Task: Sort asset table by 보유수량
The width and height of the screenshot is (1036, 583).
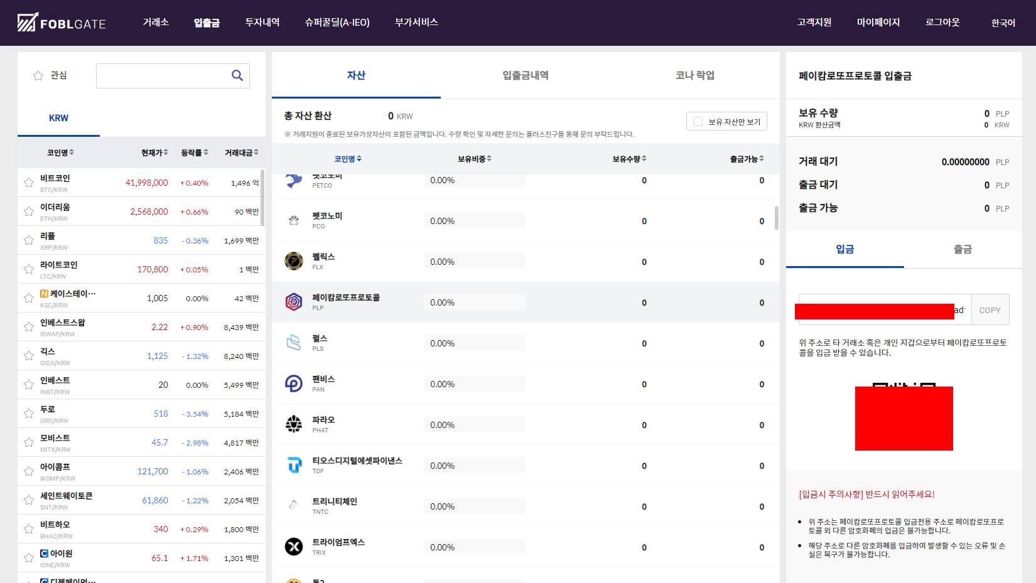Action: (x=630, y=159)
